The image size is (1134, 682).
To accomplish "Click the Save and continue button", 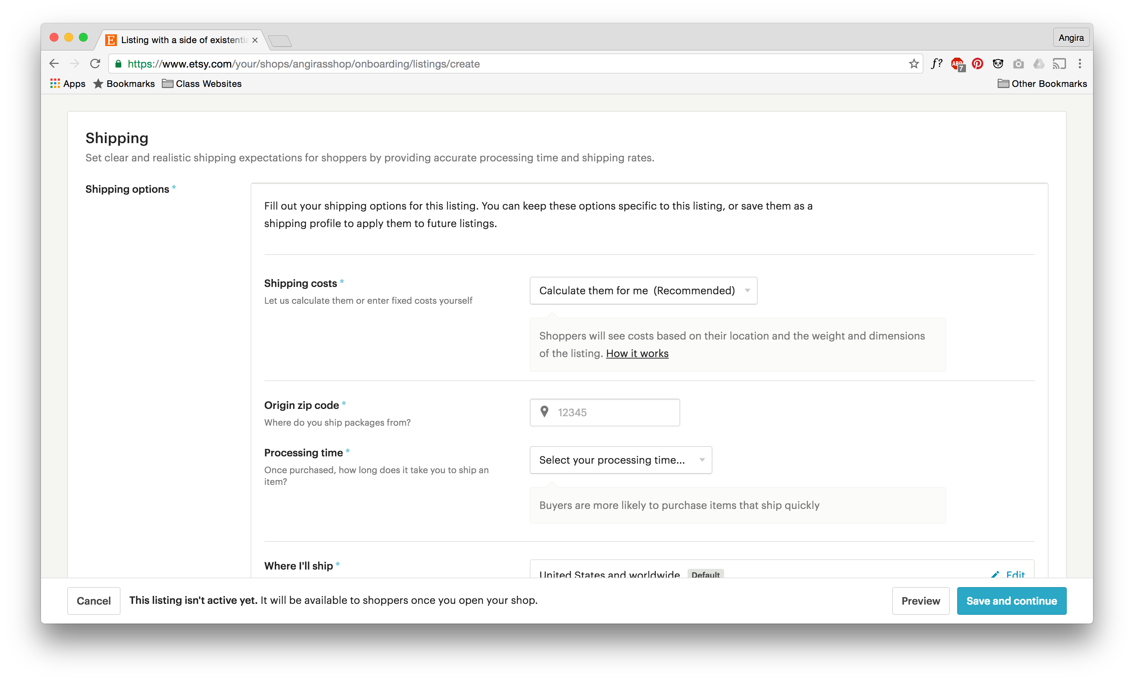I will tap(1011, 601).
